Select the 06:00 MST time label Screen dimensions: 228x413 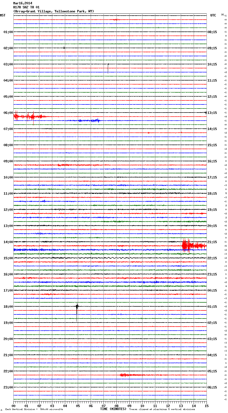click(8, 113)
